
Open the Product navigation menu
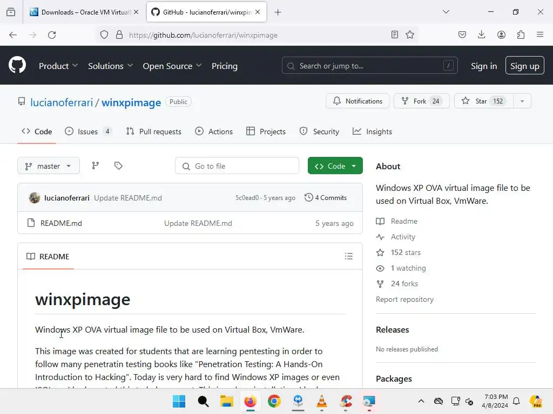coord(58,66)
